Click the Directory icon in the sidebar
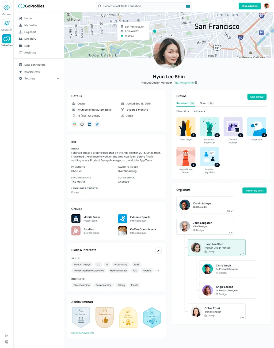This screenshot has width=274, height=348. pos(21,39)
